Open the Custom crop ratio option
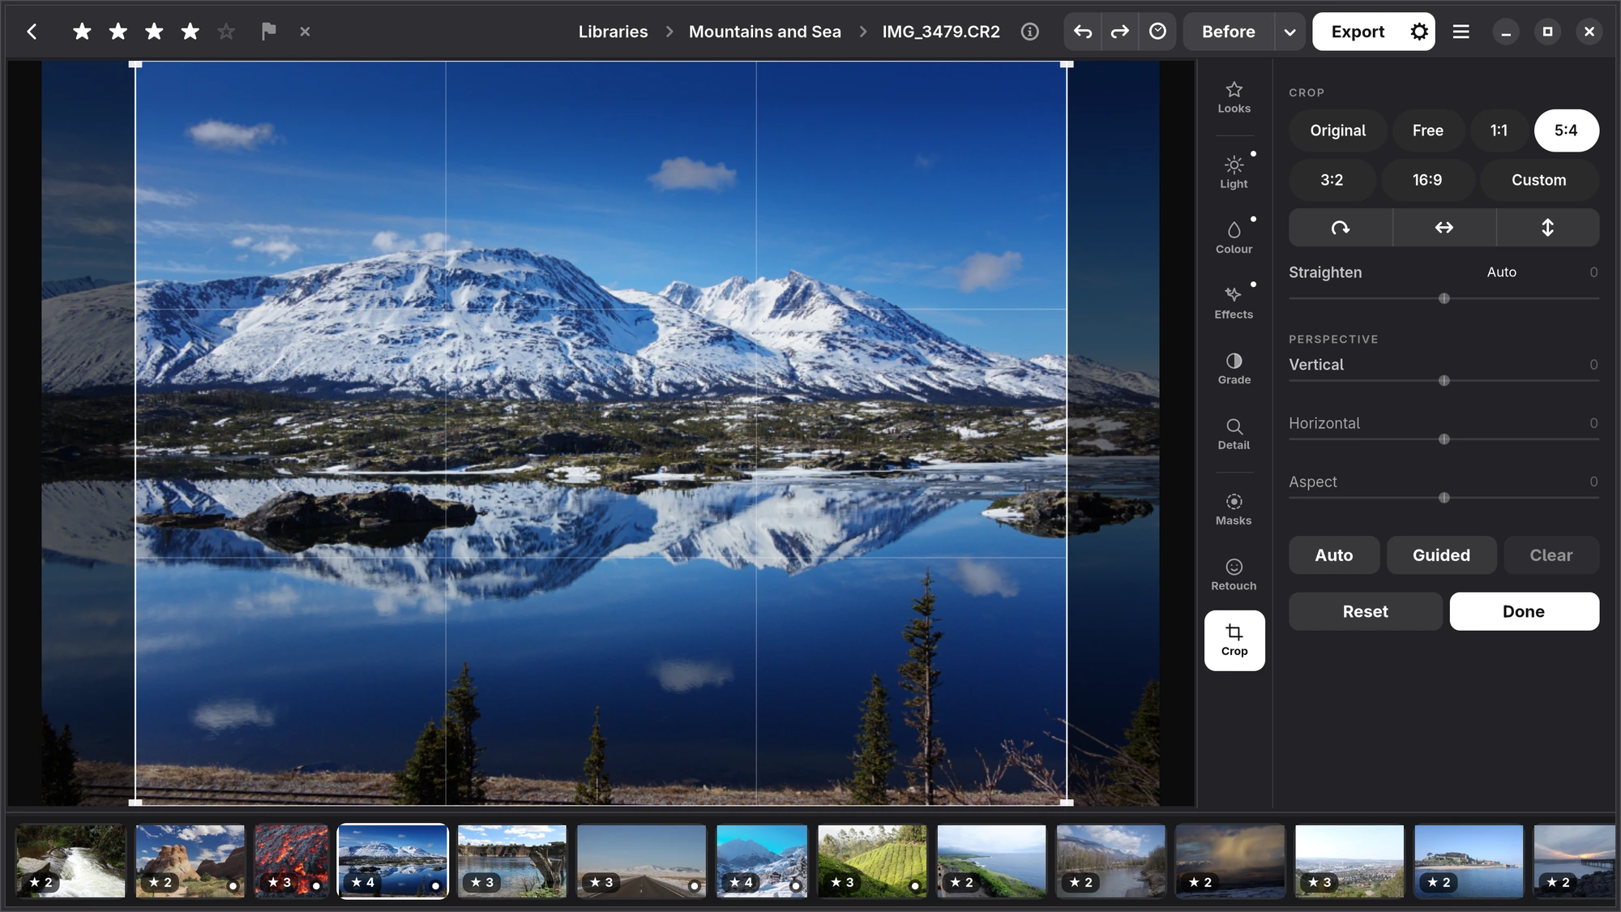 (x=1539, y=180)
